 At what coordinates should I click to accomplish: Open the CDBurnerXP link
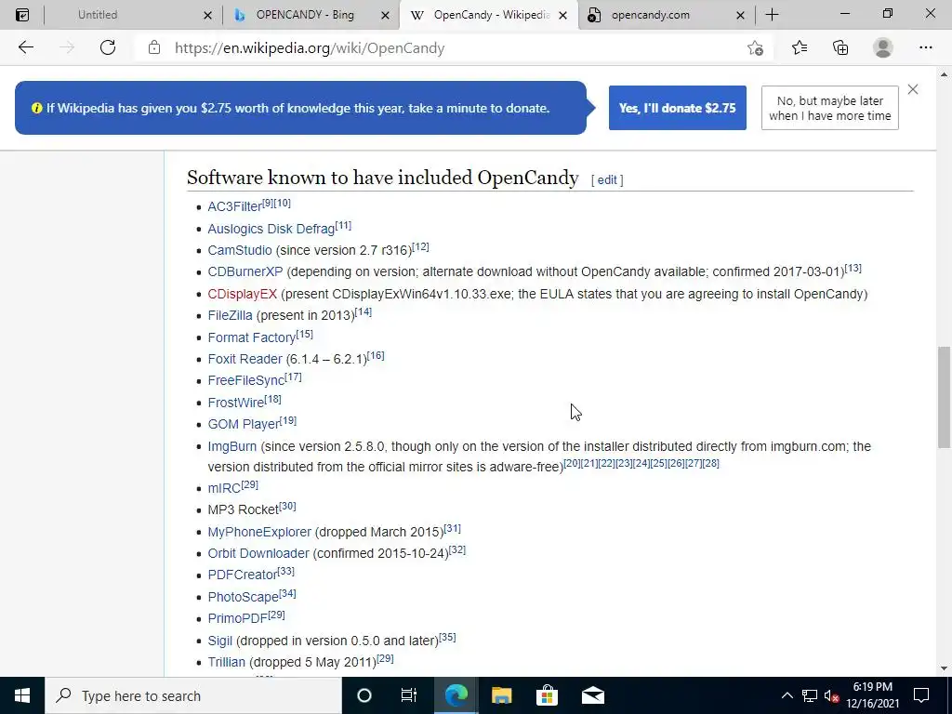point(245,271)
